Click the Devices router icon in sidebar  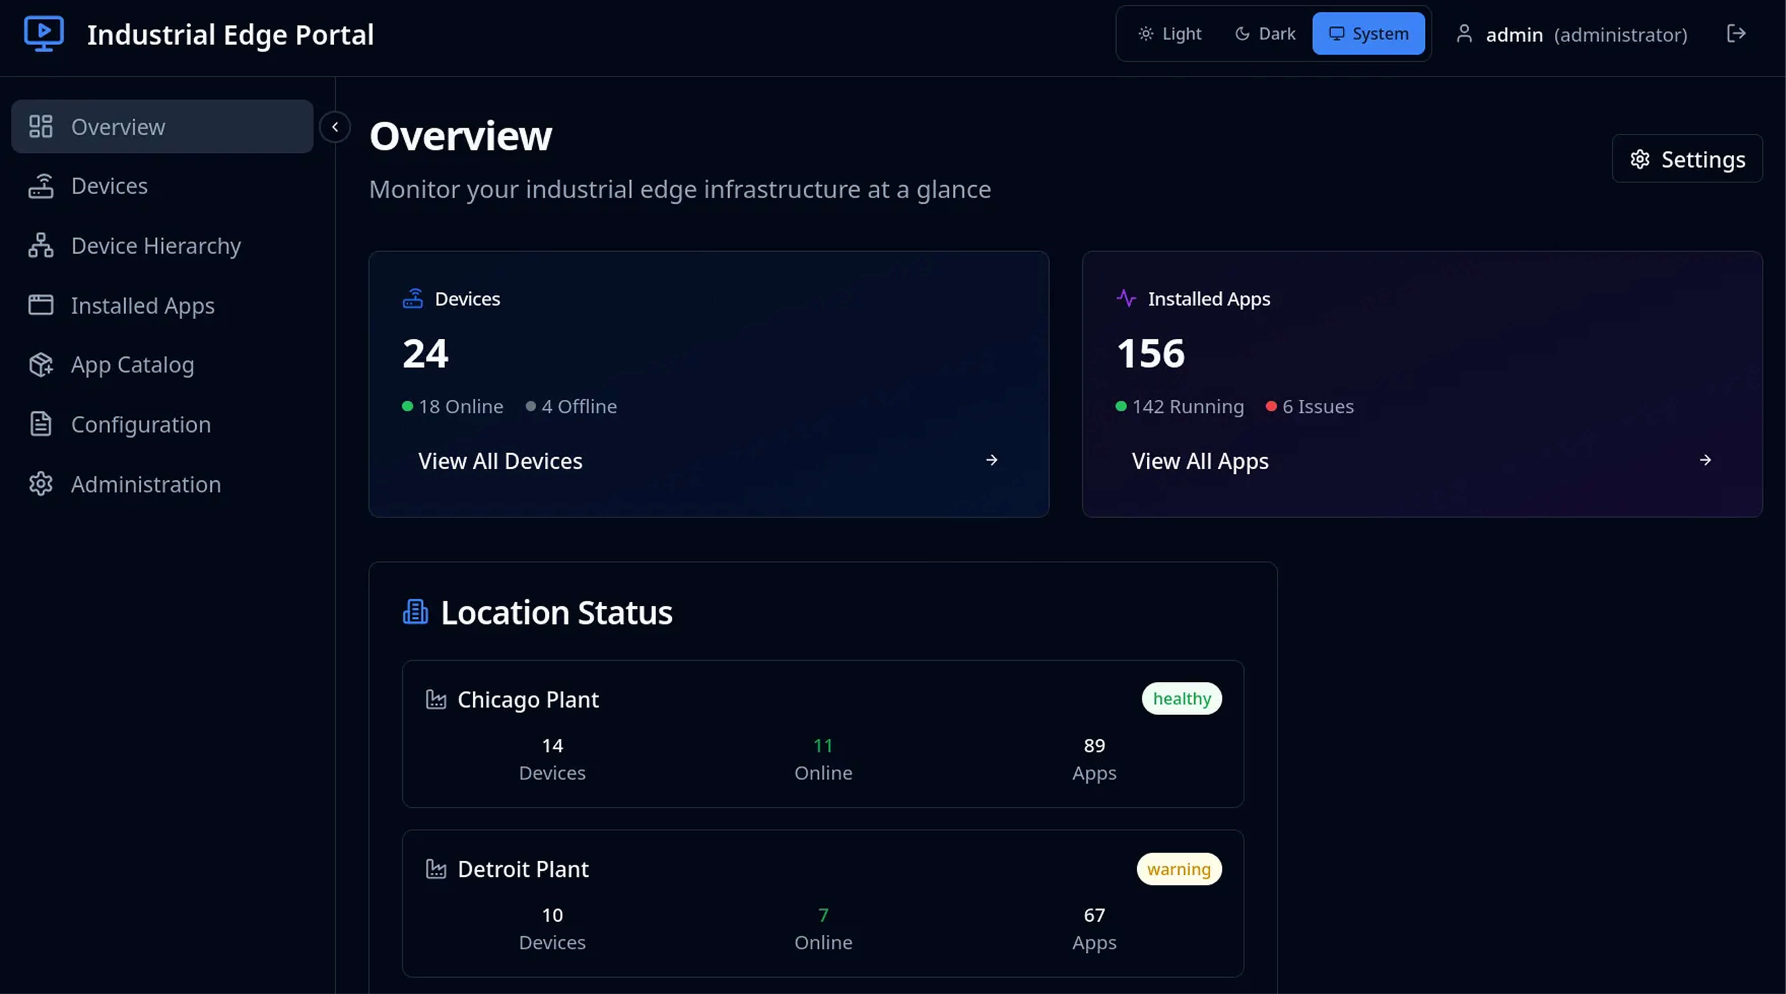coord(41,186)
